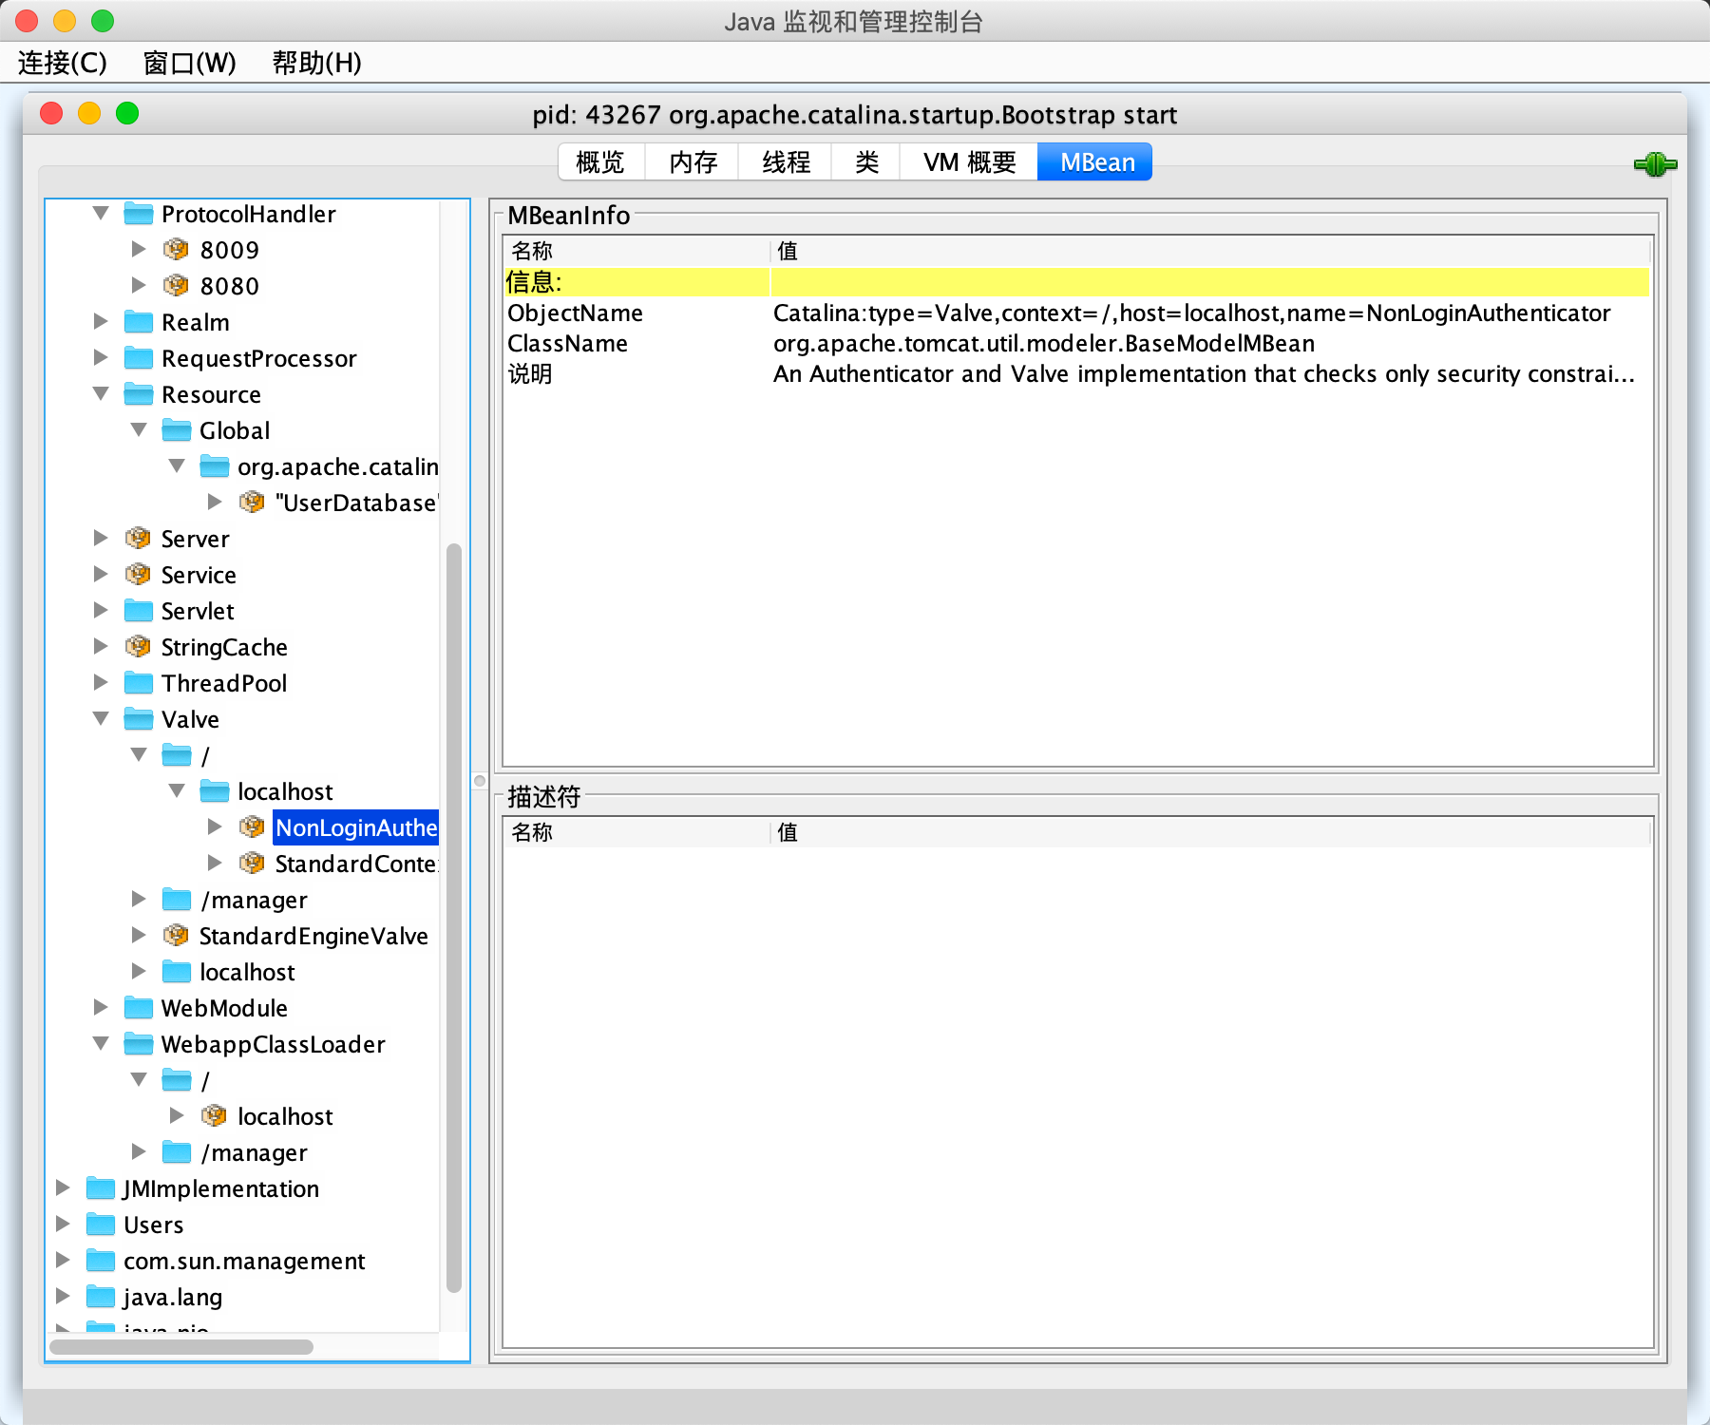Viewport: 1710px width, 1425px height.
Task: Collapse the Valve tree node arrow
Action: [x=101, y=719]
